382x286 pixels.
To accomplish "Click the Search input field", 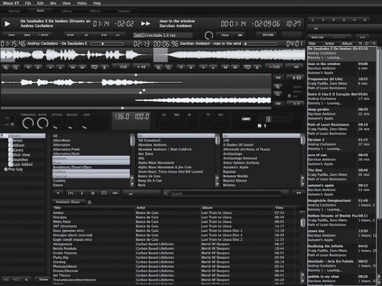I will pyautogui.click(x=223, y=194).
